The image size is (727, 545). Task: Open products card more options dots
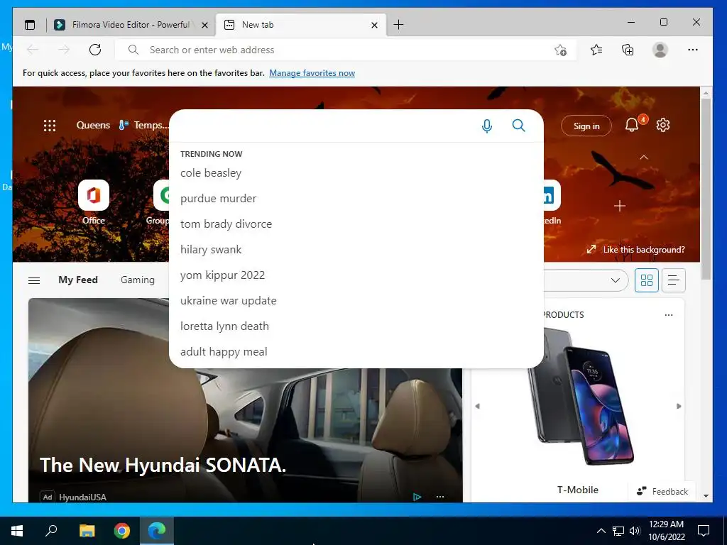tap(669, 314)
